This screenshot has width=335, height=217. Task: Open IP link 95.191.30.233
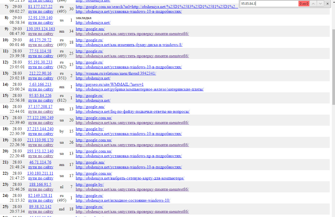pos(40,62)
